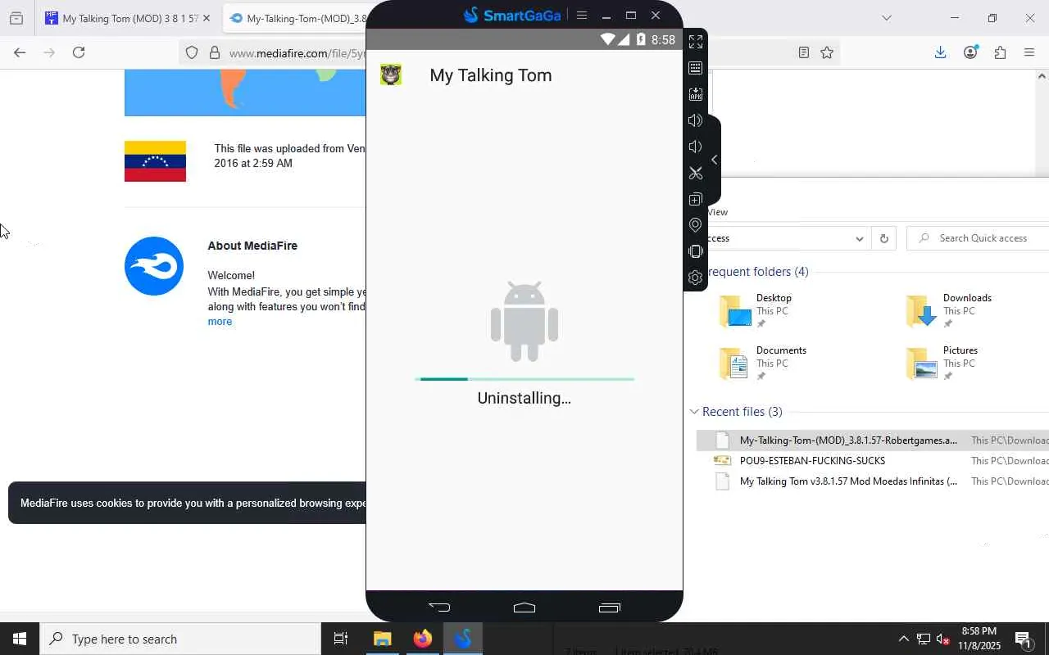Close the 'My Talking Tom (MOD) 3 8 1 57' tab
This screenshot has height=655, width=1049.
pyautogui.click(x=206, y=18)
